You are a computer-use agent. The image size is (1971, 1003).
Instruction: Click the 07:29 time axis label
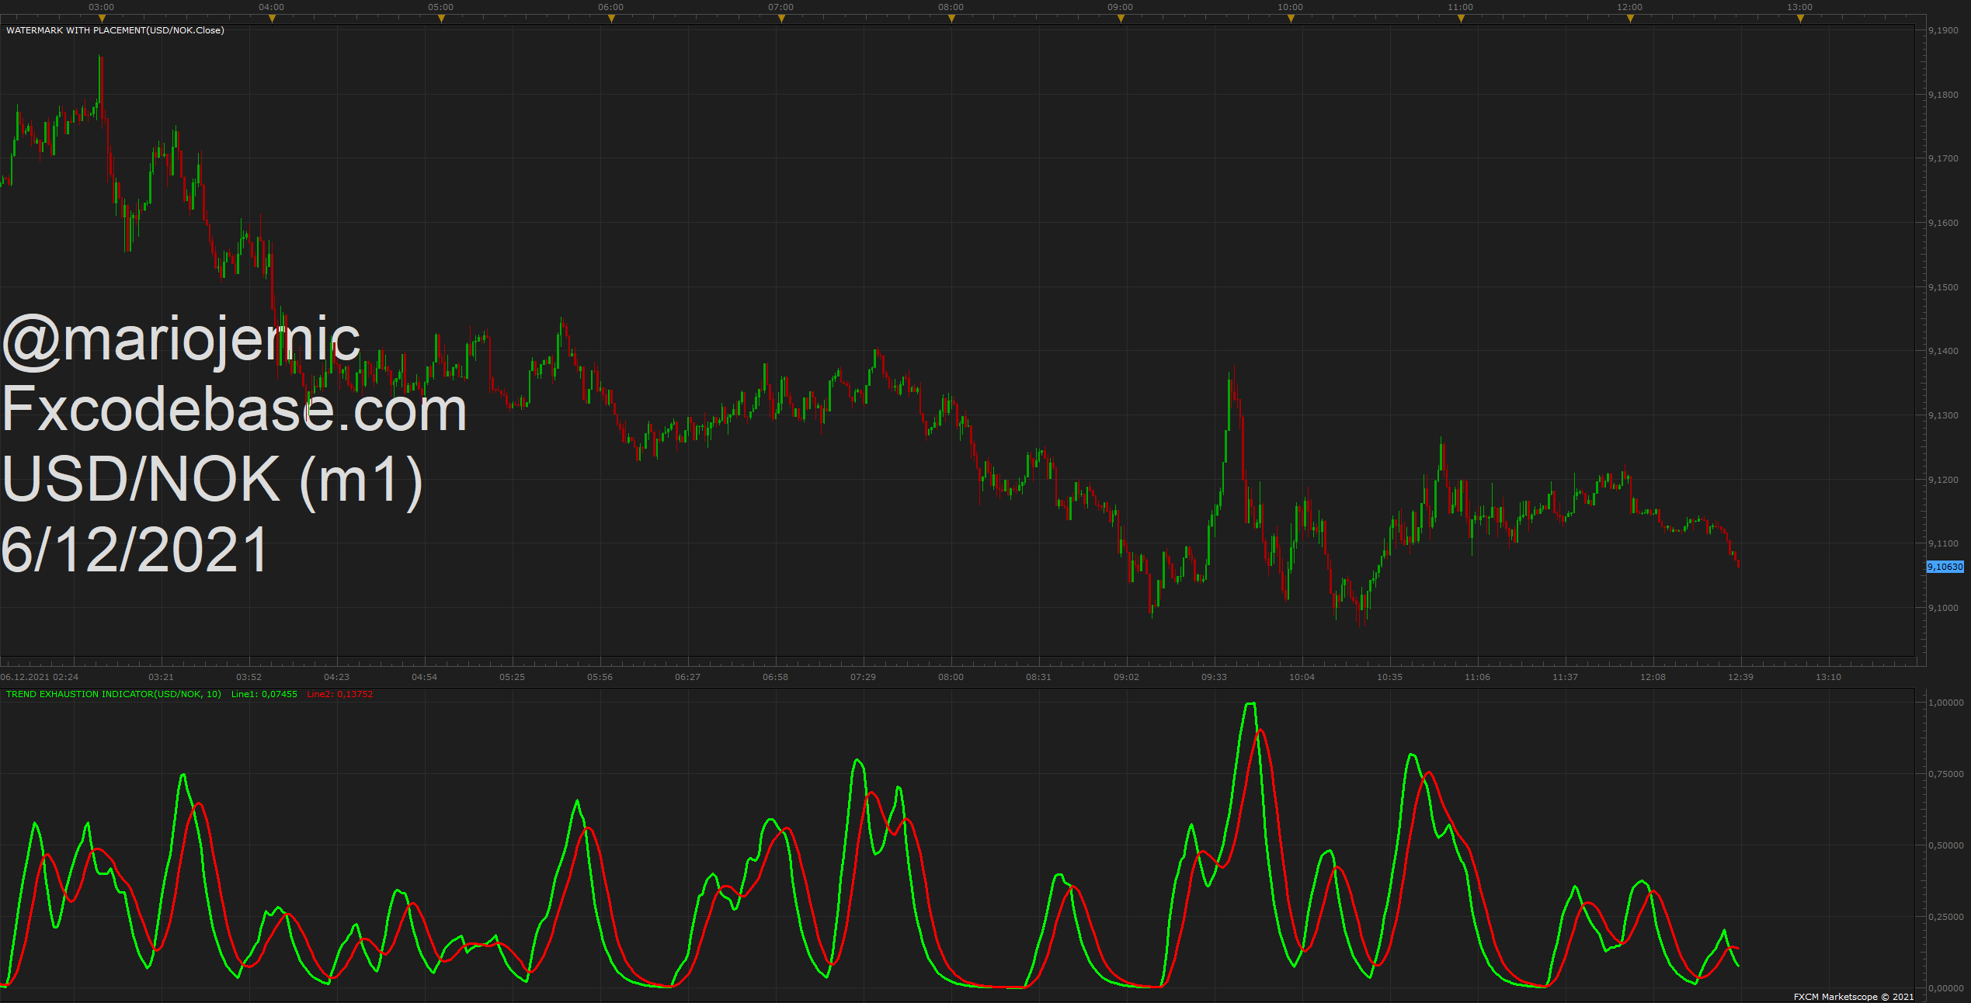pos(863,677)
